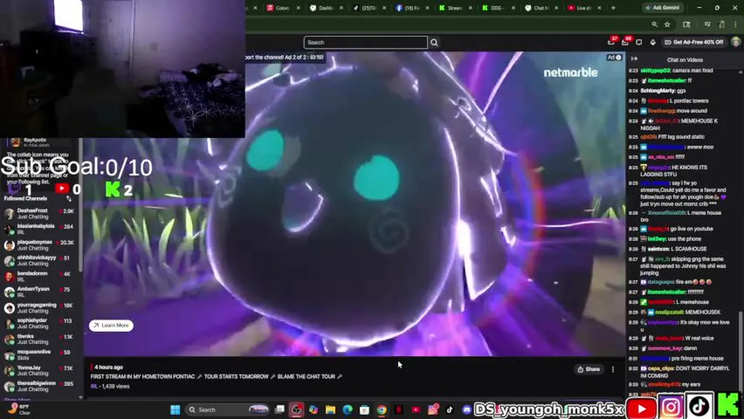744x419 pixels.
Task: Switch to the TikTok browser tab
Action: [369, 8]
